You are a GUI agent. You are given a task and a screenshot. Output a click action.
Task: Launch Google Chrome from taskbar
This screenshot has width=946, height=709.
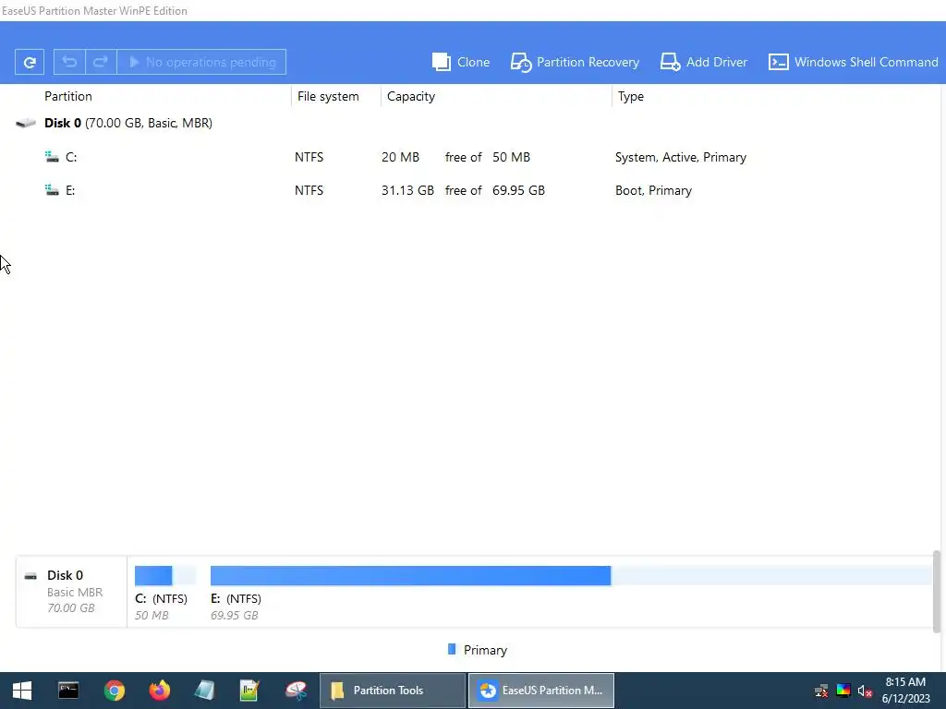114,691
